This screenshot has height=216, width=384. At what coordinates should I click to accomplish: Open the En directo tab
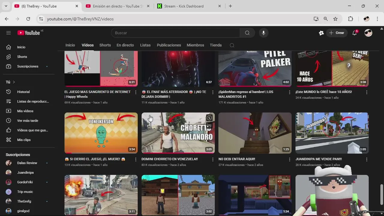tap(125, 45)
